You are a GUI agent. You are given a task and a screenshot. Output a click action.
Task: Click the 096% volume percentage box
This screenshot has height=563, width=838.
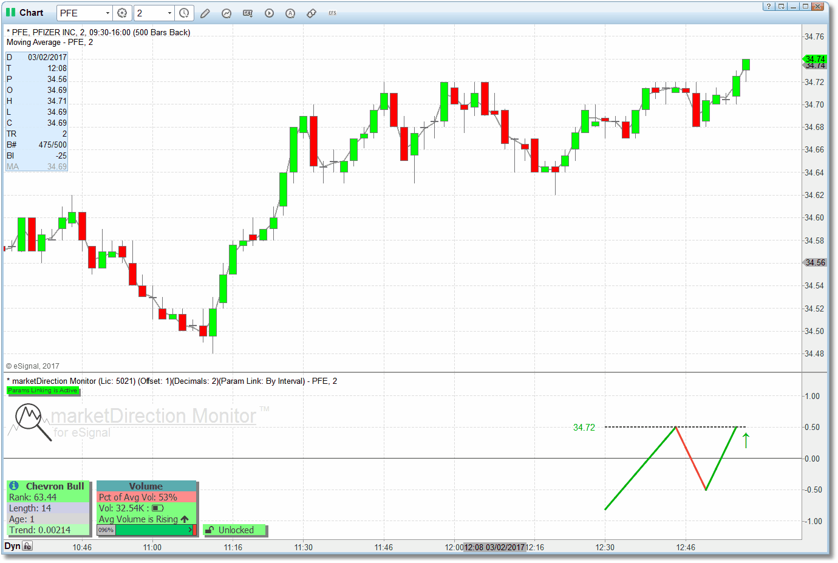point(106,530)
